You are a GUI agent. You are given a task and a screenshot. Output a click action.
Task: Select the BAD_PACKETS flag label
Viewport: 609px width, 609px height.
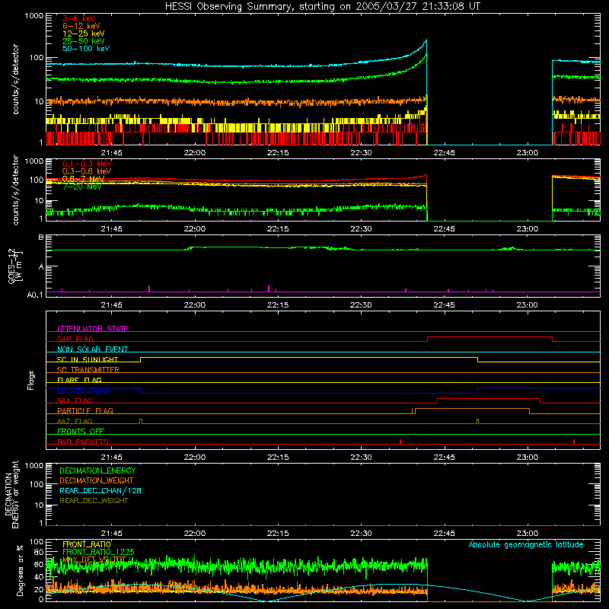(x=83, y=442)
